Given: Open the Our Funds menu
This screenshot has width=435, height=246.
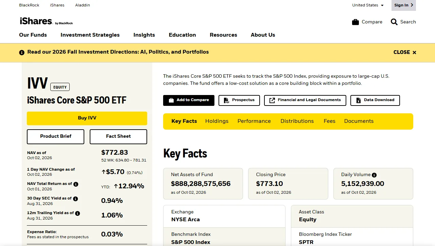Looking at the screenshot, I should [x=33, y=35].
